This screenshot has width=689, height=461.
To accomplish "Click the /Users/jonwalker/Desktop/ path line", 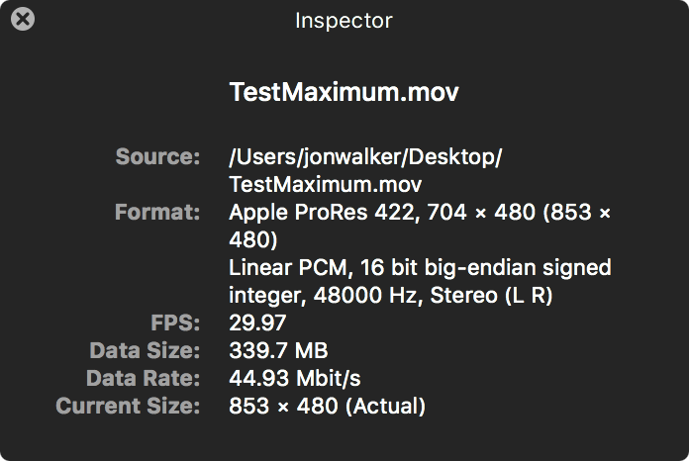I will coord(365,156).
